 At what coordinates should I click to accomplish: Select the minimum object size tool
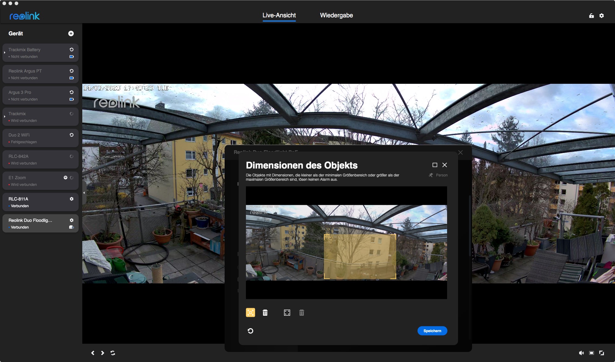250,312
